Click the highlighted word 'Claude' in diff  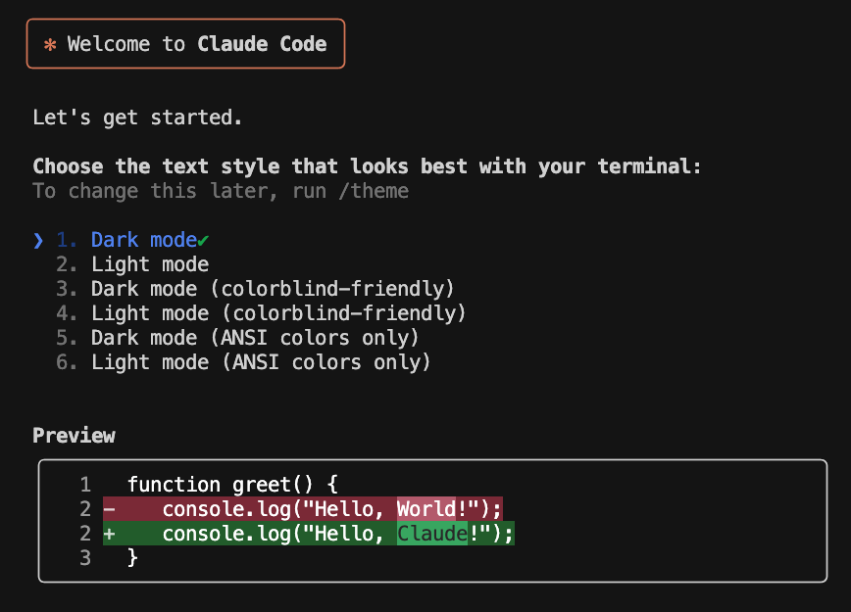click(x=432, y=534)
